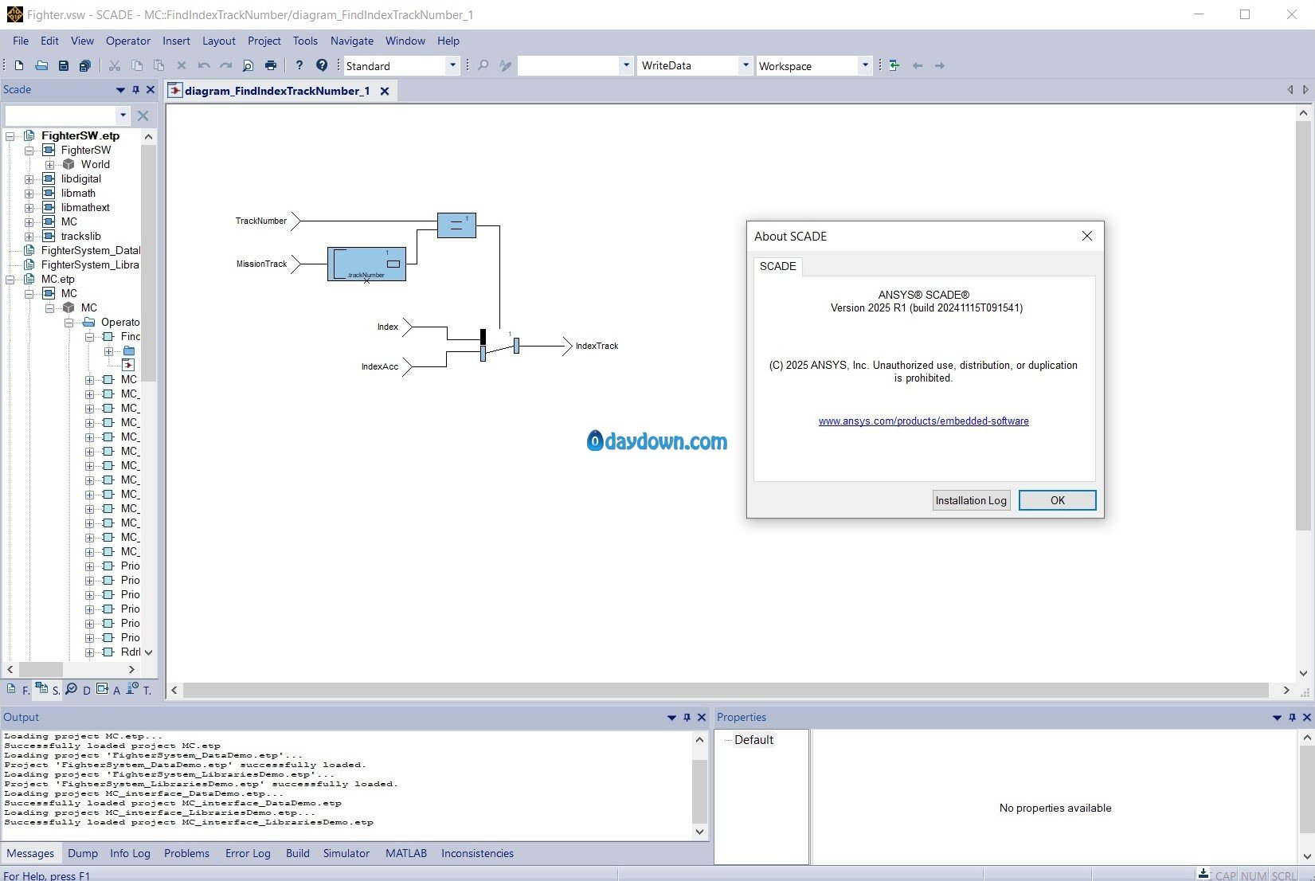Image resolution: width=1315 pixels, height=881 pixels.
Task: Switch to the Problems output tab
Action: coord(186,853)
